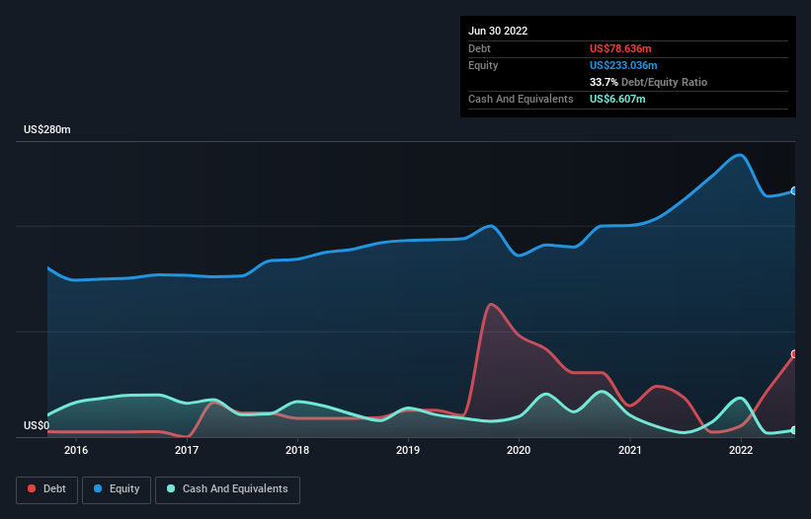Viewport: 811px width, 519px height.
Task: Click the US$233.036m equity value
Action: (623, 65)
